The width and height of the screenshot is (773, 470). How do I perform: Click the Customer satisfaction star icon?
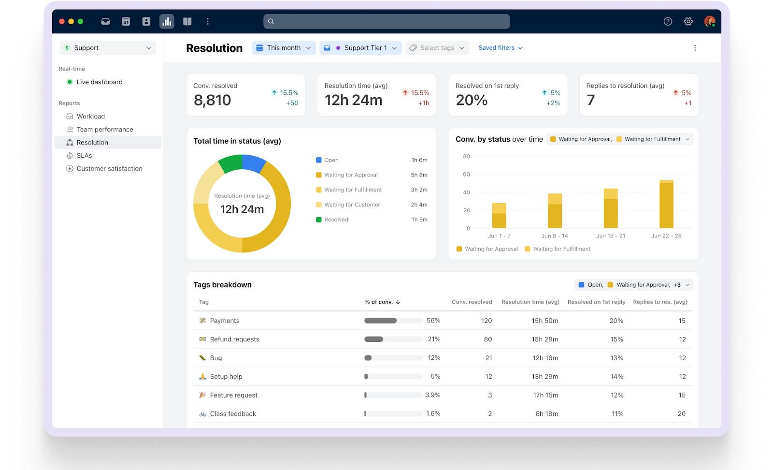click(x=70, y=169)
